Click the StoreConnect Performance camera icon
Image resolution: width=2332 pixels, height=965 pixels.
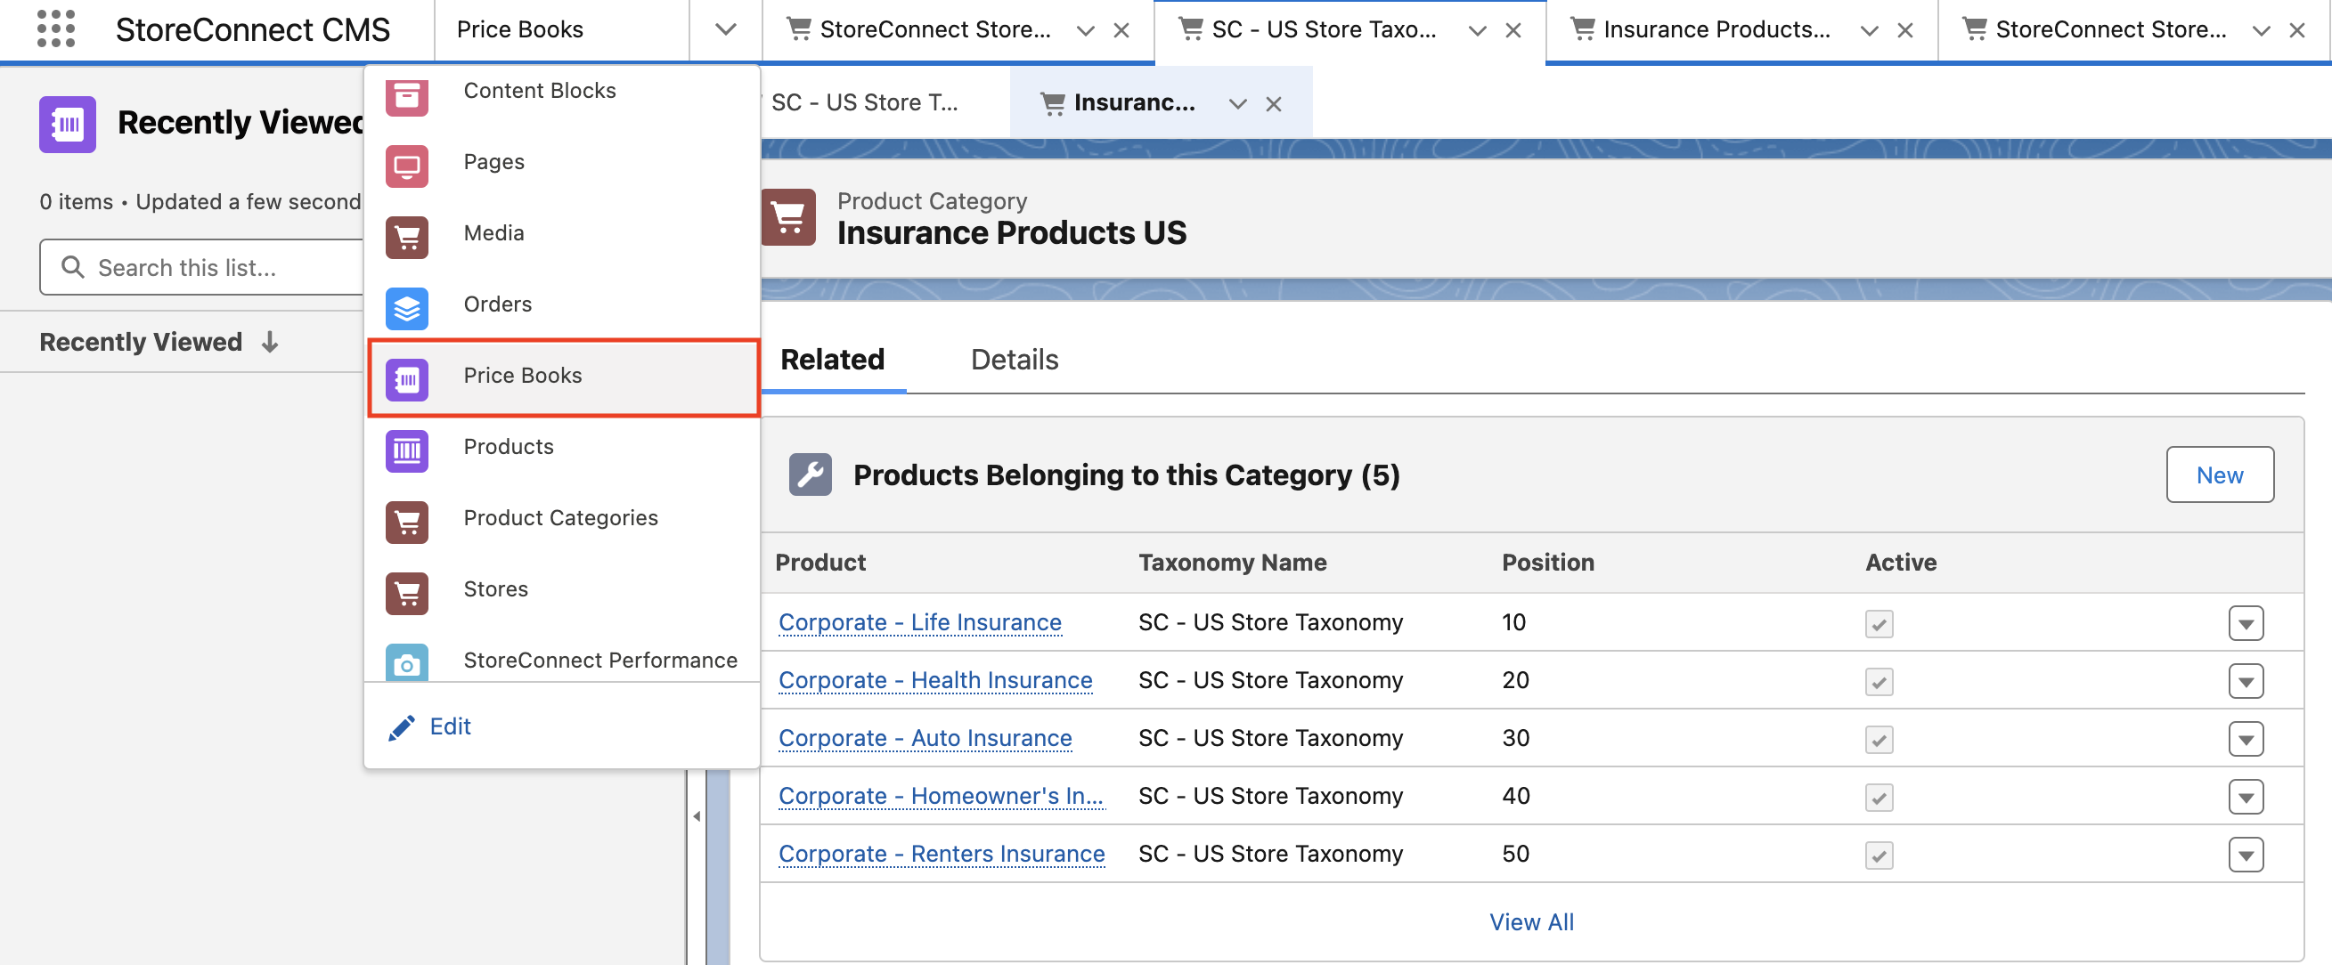pos(406,663)
